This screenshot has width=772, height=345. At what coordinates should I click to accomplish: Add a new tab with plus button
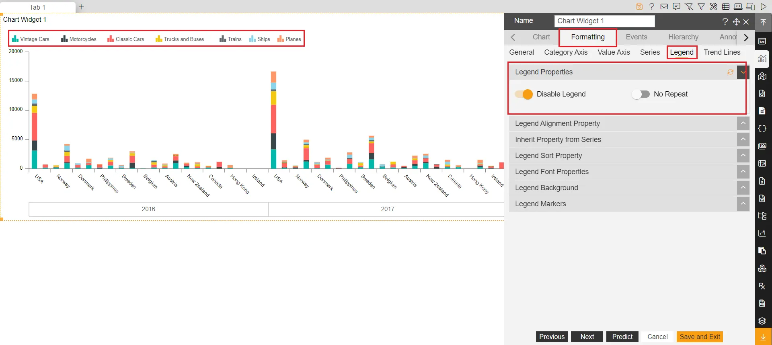[81, 7]
